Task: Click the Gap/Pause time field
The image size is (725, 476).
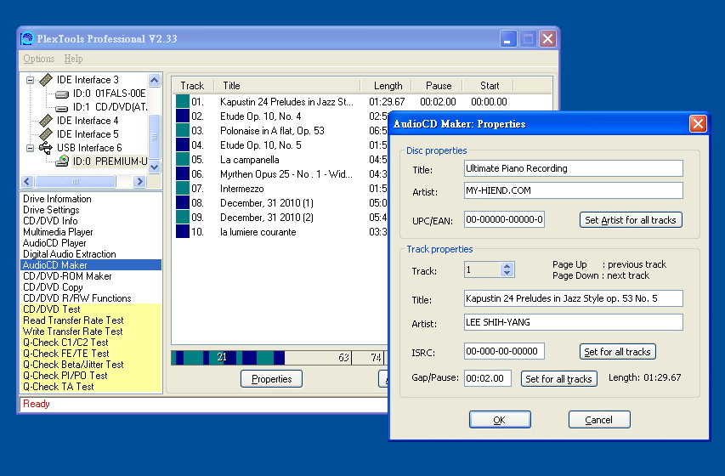Action: (487, 378)
